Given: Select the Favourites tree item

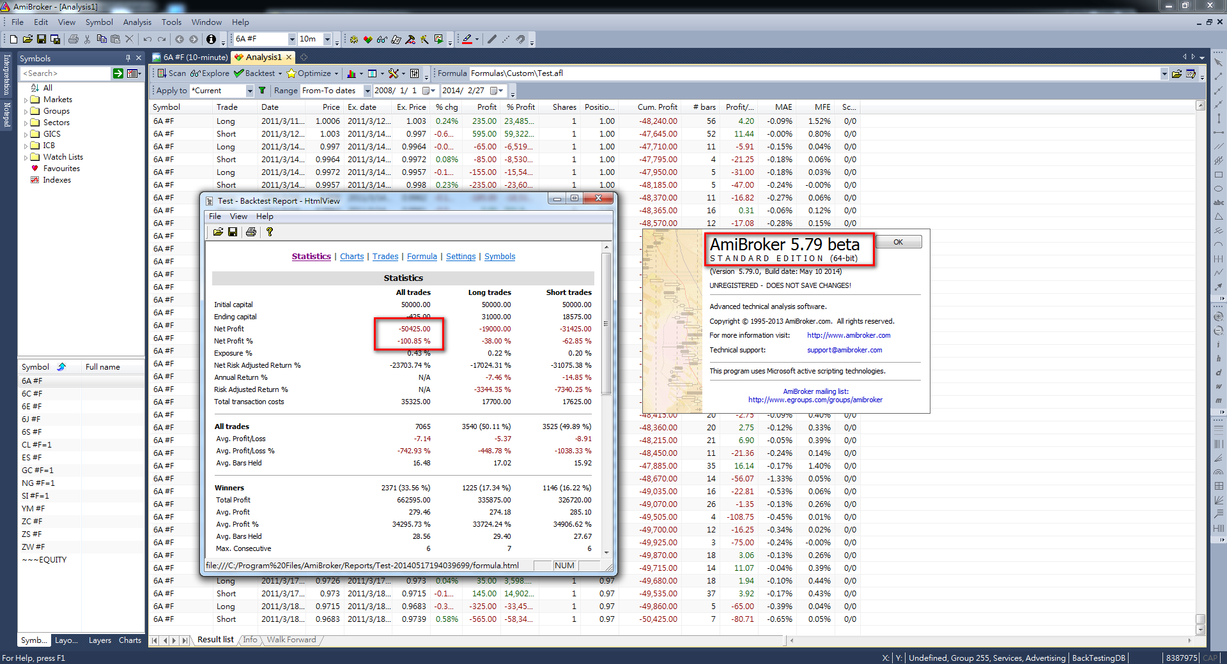Looking at the screenshot, I should [x=61, y=169].
